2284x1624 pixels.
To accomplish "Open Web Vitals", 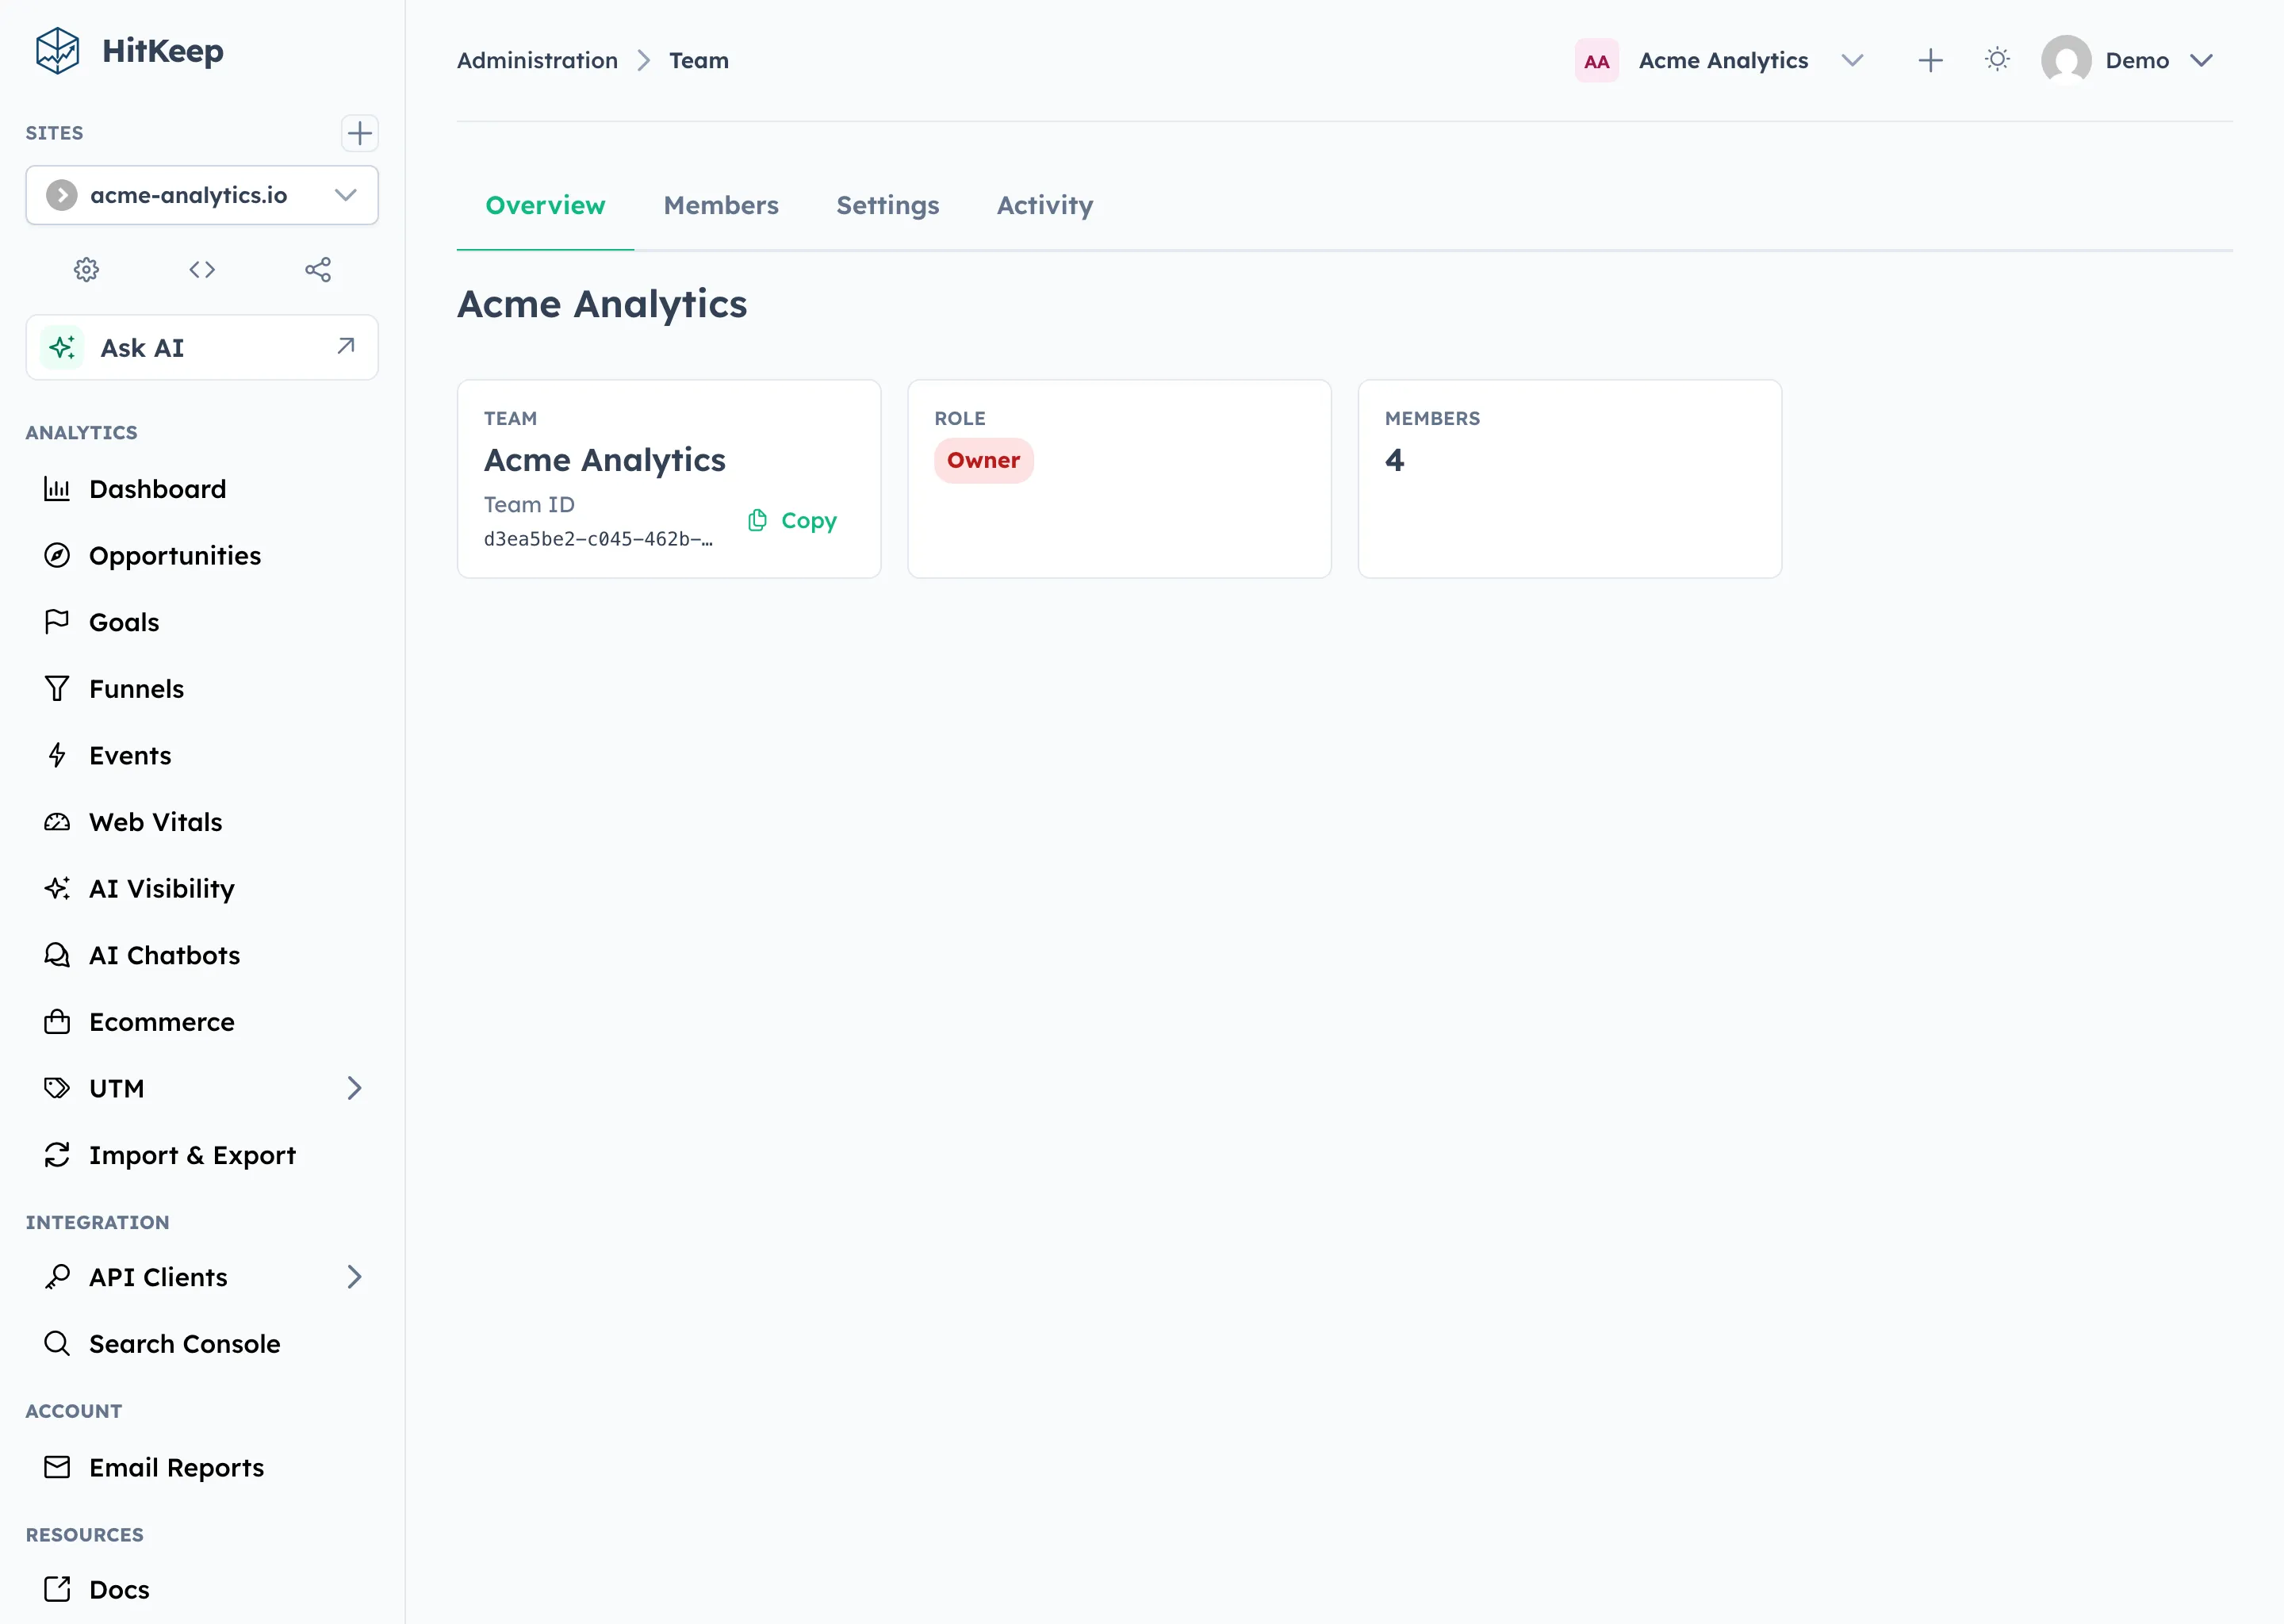I will pyautogui.click(x=202, y=822).
